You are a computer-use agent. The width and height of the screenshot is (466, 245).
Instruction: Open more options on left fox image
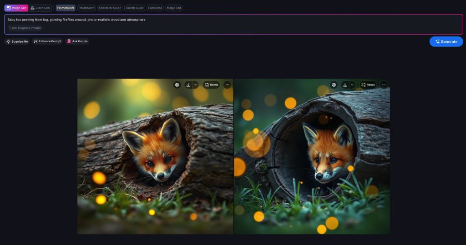[227, 85]
